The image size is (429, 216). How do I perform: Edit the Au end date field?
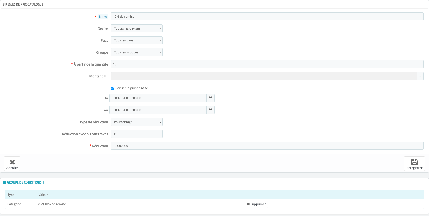pos(158,110)
